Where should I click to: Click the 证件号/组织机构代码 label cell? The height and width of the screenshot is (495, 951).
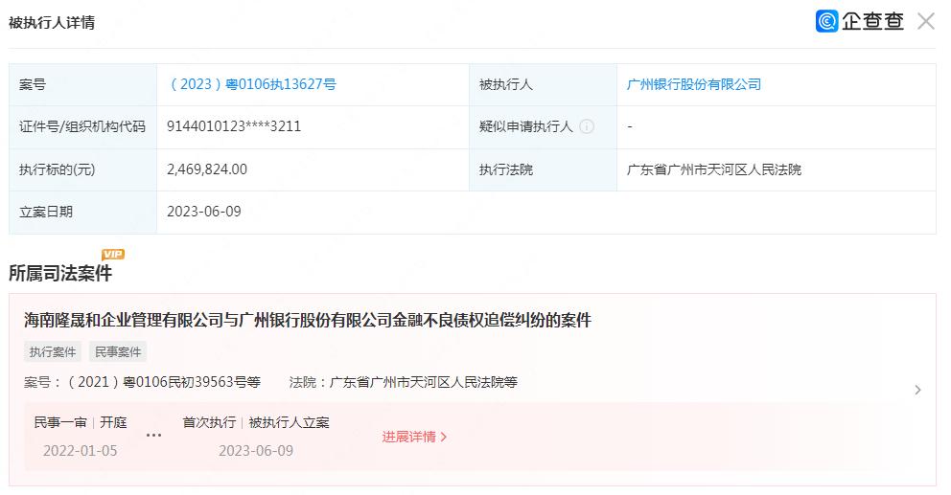(x=83, y=127)
